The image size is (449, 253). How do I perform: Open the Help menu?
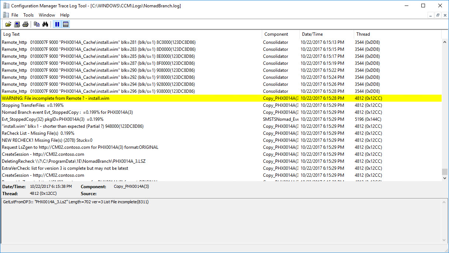click(x=65, y=15)
